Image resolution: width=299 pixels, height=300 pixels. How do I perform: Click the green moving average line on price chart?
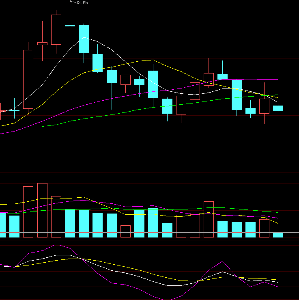point(160,107)
